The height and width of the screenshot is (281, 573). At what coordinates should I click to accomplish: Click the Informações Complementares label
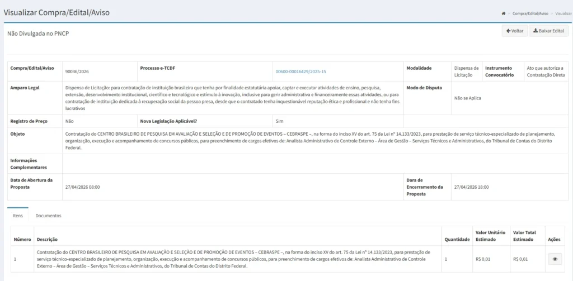click(29, 164)
